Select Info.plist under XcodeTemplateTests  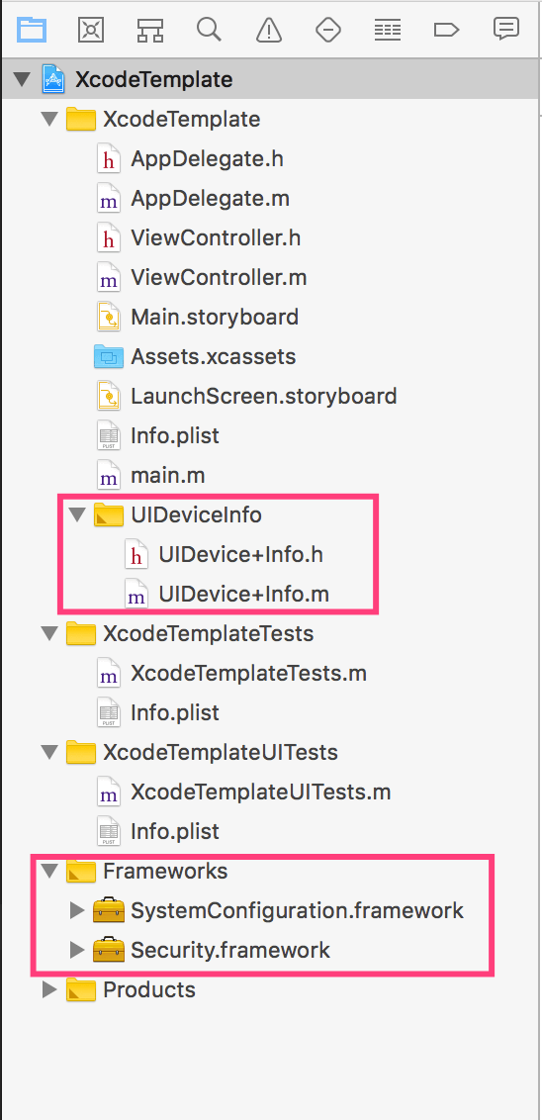pyautogui.click(x=175, y=712)
